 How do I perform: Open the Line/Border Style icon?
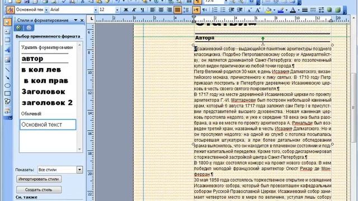coord(304,10)
